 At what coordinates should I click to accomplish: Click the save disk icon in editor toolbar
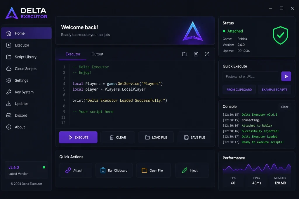(196, 54)
